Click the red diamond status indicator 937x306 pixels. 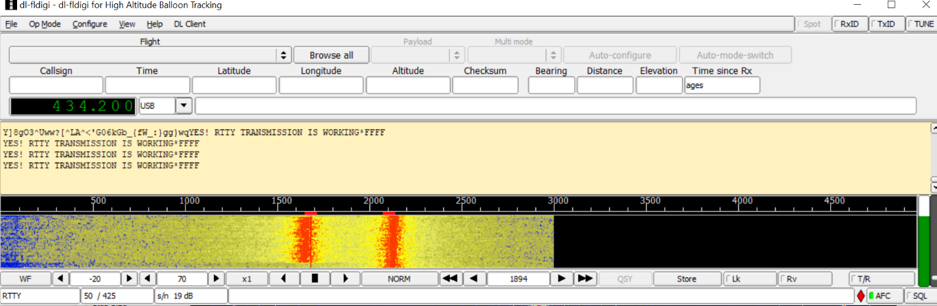tap(860, 296)
